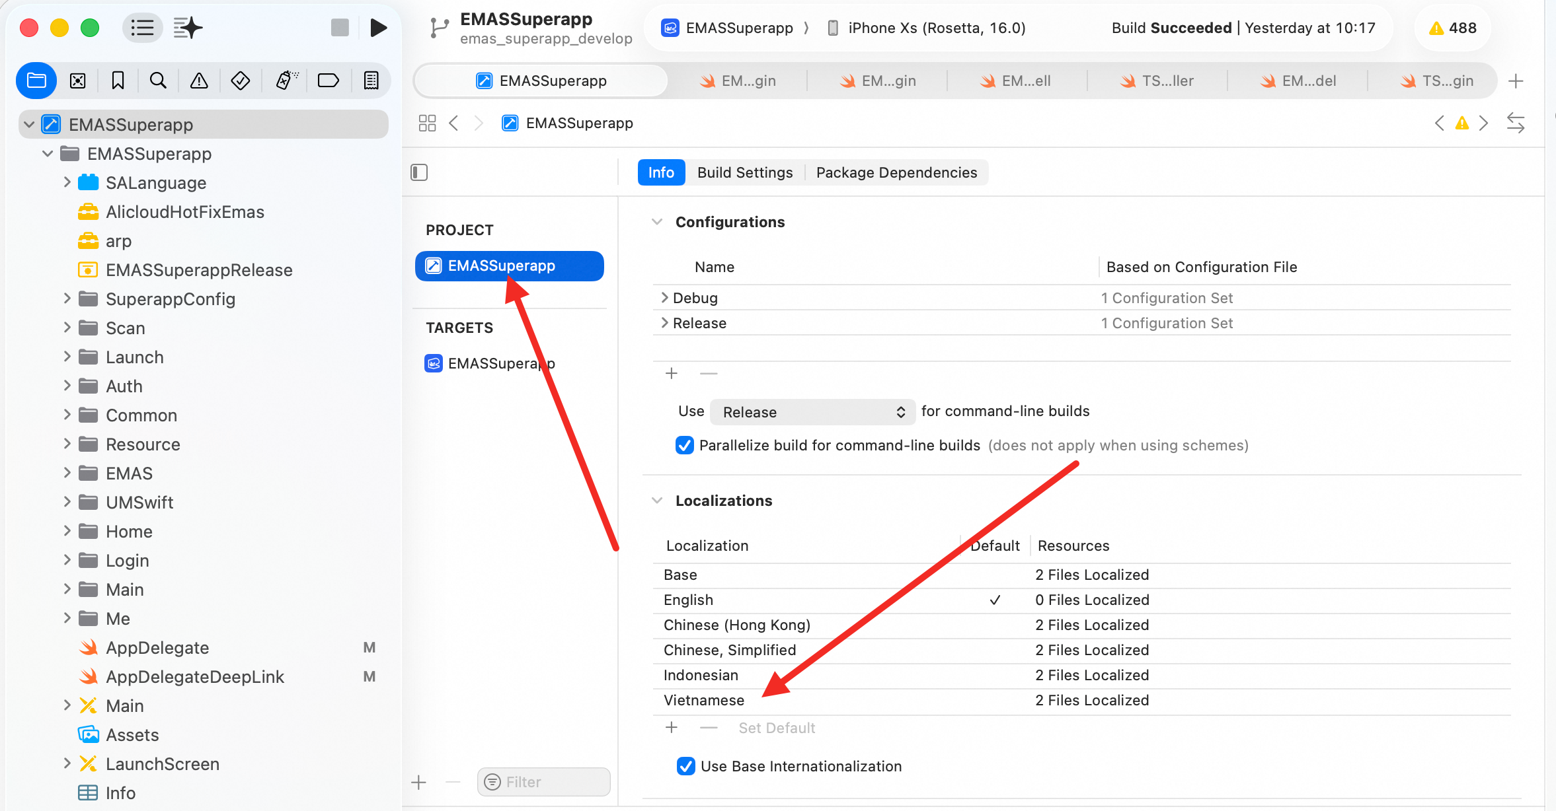1556x811 pixels.
Task: Click the swap arrows icon in the jump bar
Action: [1516, 123]
